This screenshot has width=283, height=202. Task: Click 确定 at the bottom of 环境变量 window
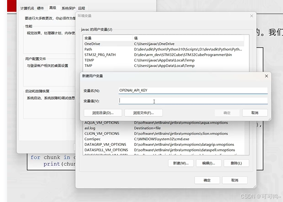click(x=207, y=180)
